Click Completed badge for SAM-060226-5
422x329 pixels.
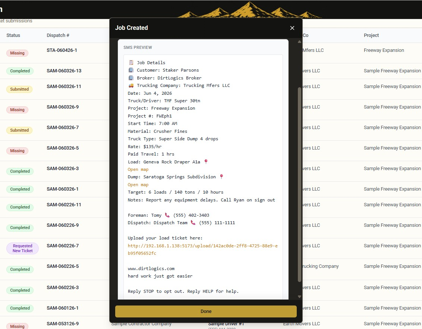click(x=20, y=269)
